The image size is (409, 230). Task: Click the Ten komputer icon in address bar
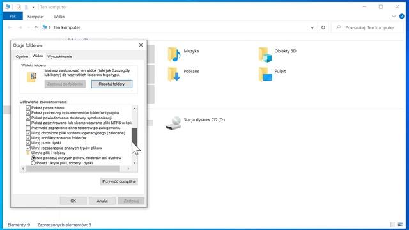click(44, 27)
